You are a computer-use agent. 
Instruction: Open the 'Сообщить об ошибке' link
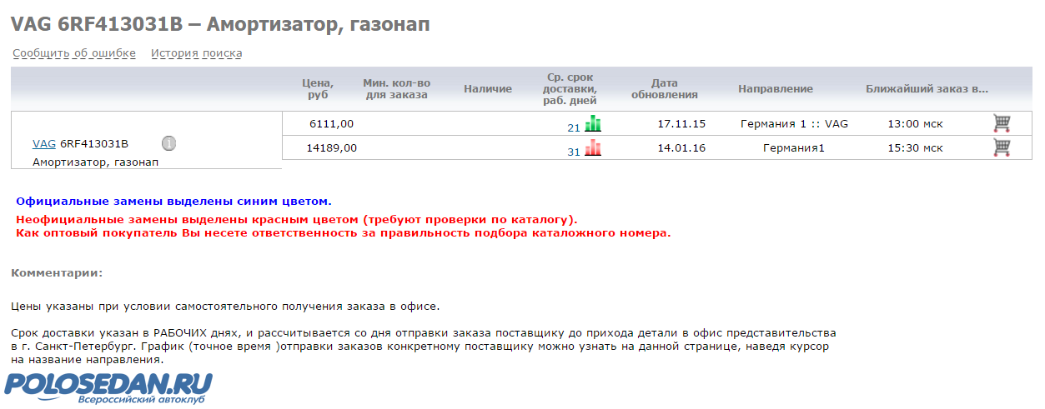click(x=74, y=53)
